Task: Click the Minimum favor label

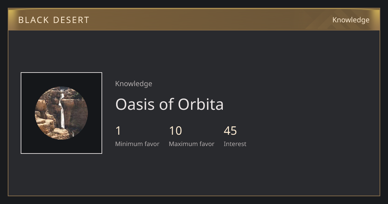Action: click(137, 144)
